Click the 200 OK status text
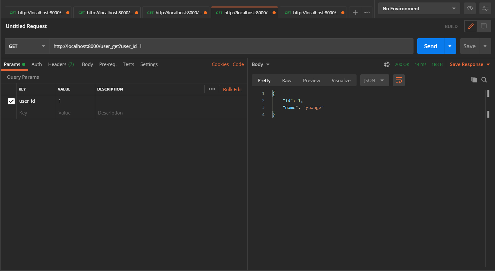This screenshot has width=495, height=271. click(x=402, y=64)
